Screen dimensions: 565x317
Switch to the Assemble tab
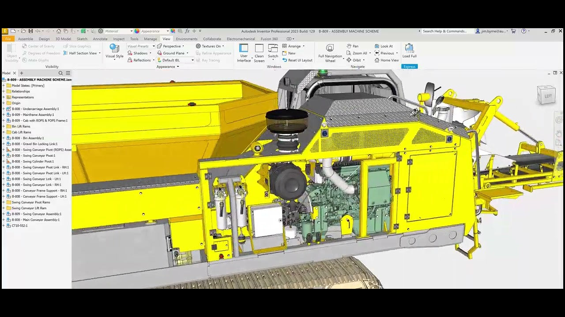point(26,39)
